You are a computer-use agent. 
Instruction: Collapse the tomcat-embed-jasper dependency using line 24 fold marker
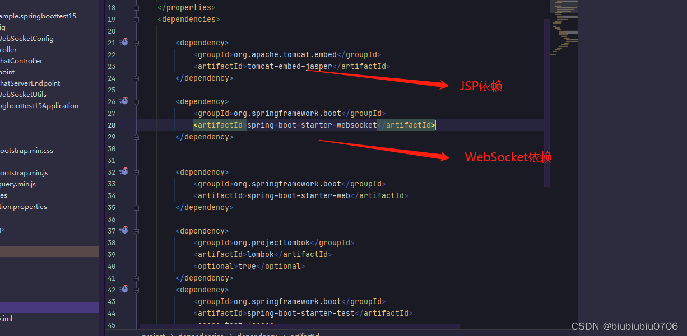(136, 78)
